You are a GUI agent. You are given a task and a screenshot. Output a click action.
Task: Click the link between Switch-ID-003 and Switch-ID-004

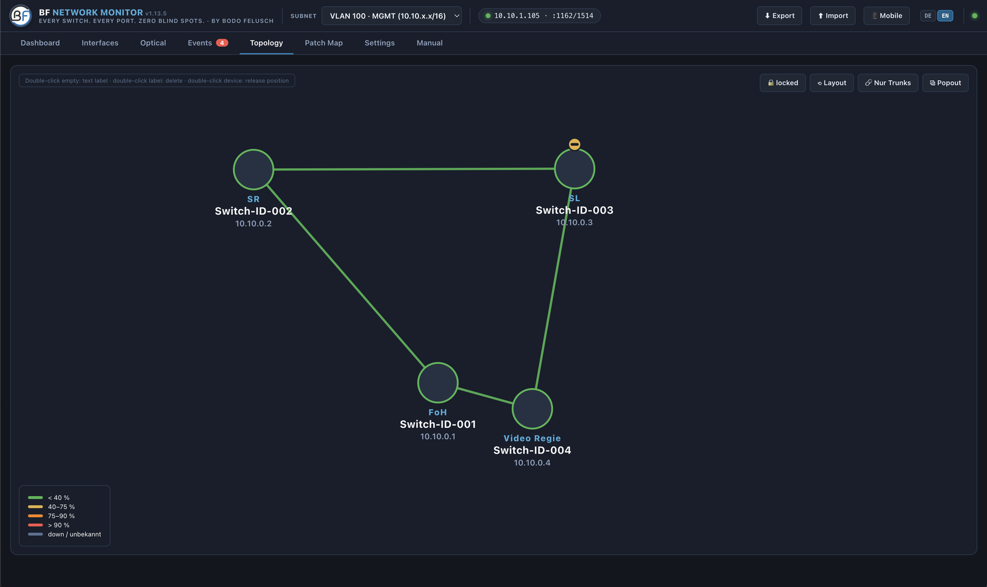pyautogui.click(x=554, y=289)
